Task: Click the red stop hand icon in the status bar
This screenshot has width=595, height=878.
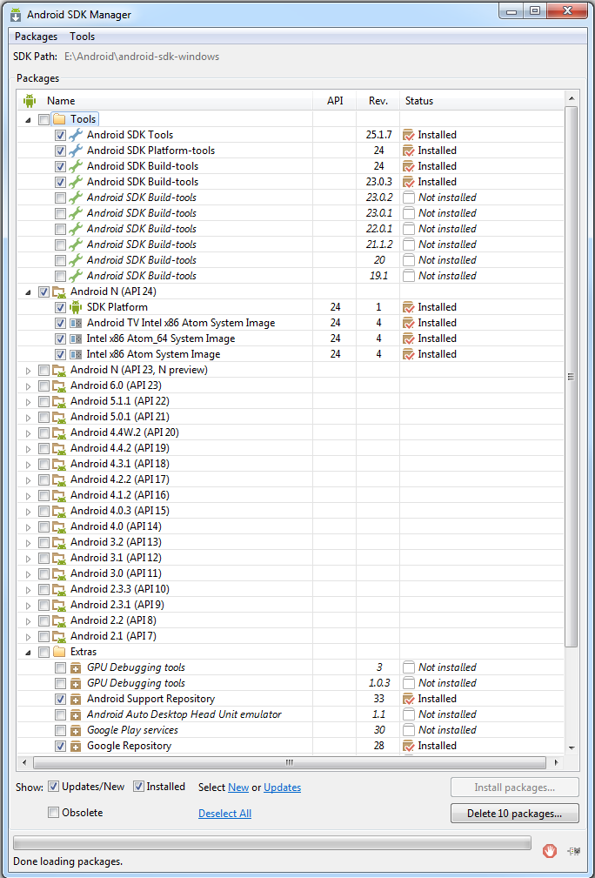Action: pyautogui.click(x=550, y=851)
